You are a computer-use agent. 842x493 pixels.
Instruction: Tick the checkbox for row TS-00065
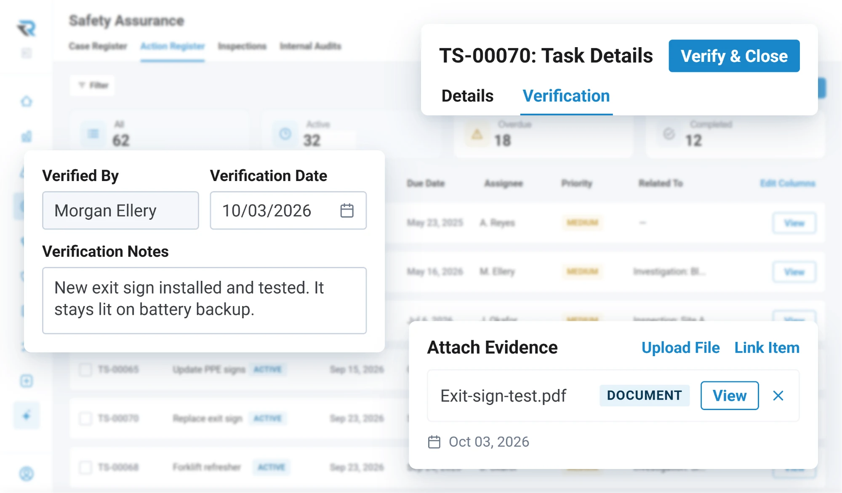85,370
